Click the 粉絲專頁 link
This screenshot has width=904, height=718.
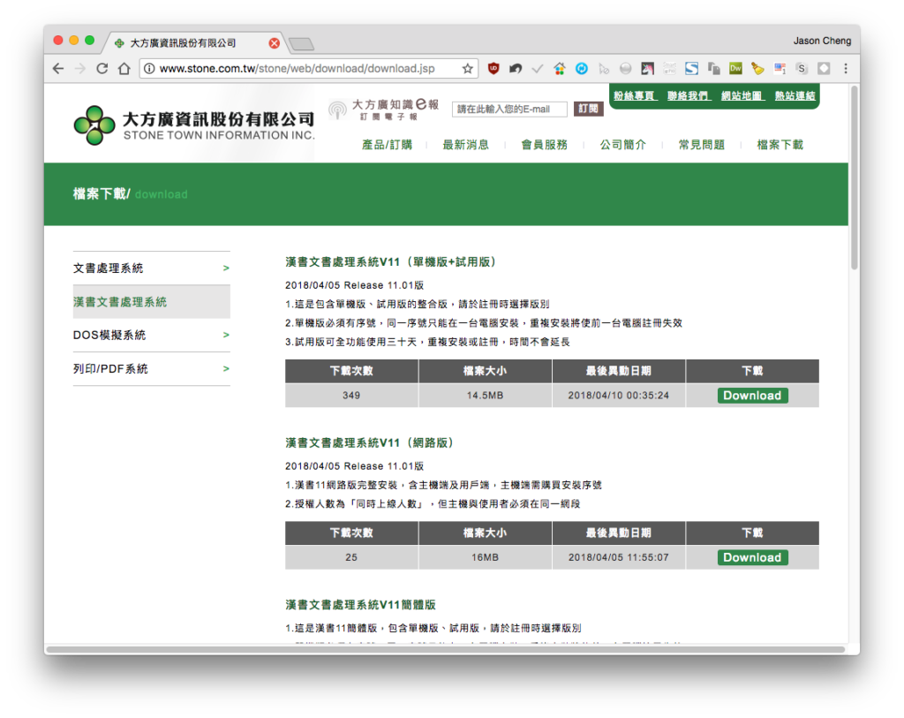coord(634,95)
